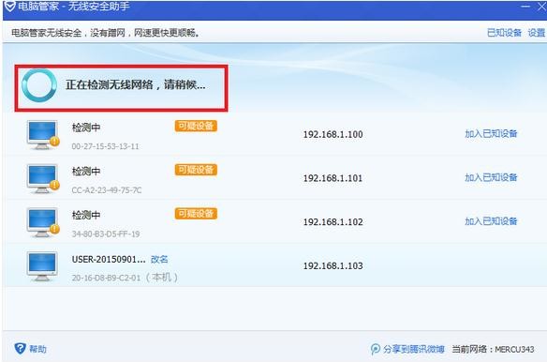Screen dimensions: 547x362
Task: Click MAC address CC-A2-23-49-75-7C
Action: [107, 190]
